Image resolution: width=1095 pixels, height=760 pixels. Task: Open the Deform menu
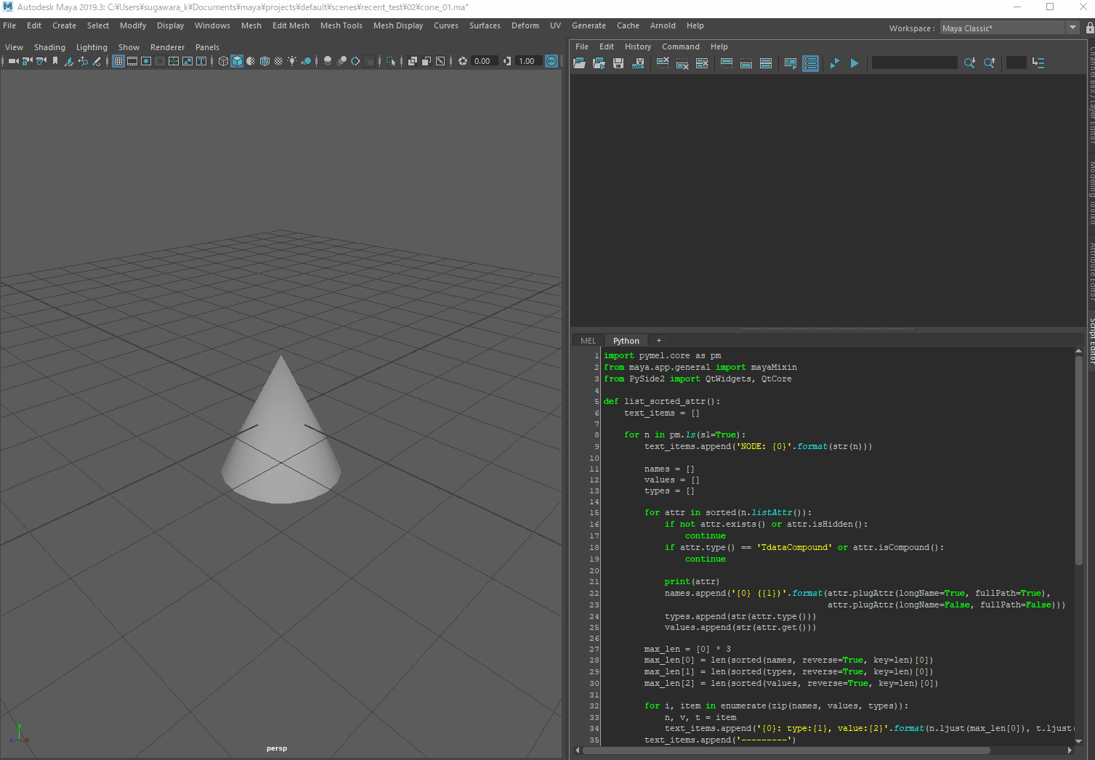click(525, 25)
